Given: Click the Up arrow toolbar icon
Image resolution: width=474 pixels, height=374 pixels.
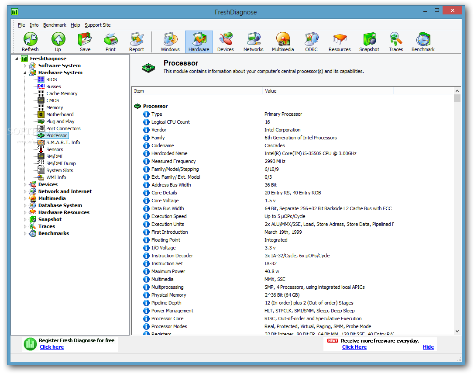Looking at the screenshot, I should pos(58,42).
